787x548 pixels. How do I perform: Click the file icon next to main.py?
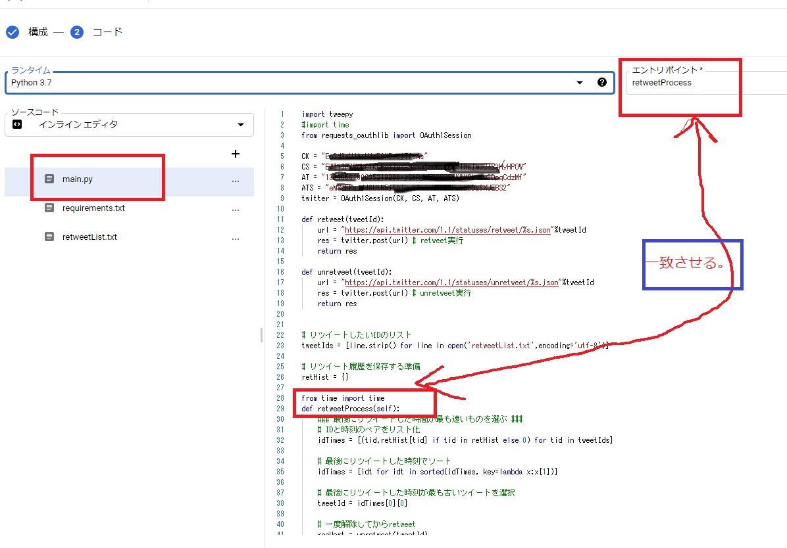point(49,179)
